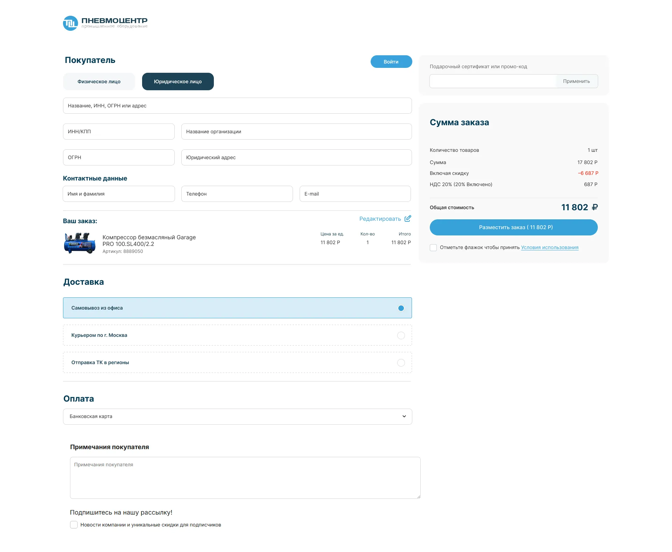The width and height of the screenshot is (672, 552).
Task: Click product name Компрессор безмасляный Garage
Action: (x=149, y=241)
